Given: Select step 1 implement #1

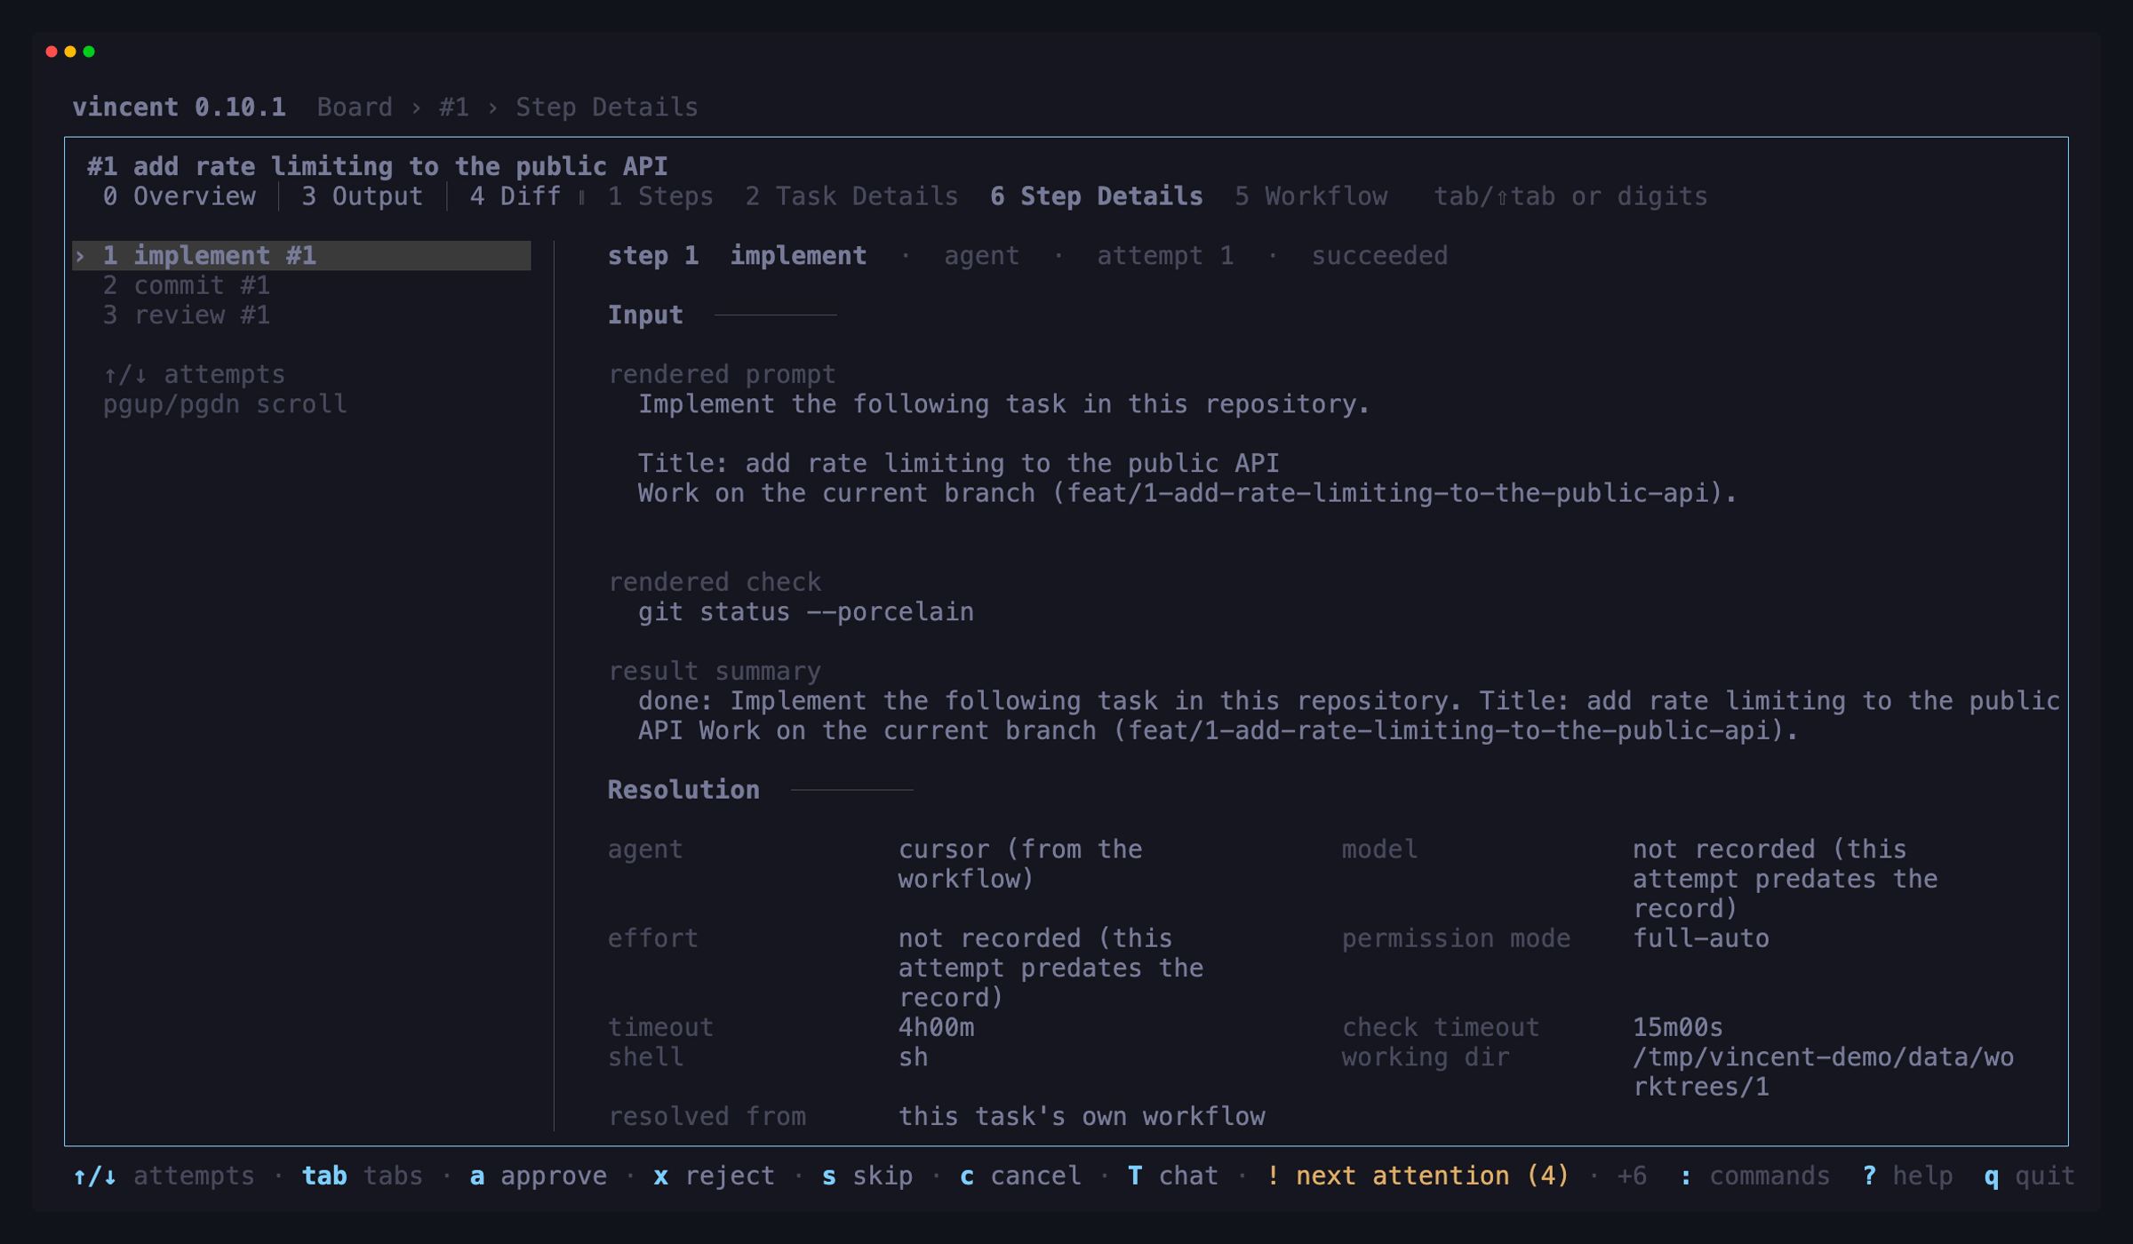Looking at the screenshot, I should [302, 256].
